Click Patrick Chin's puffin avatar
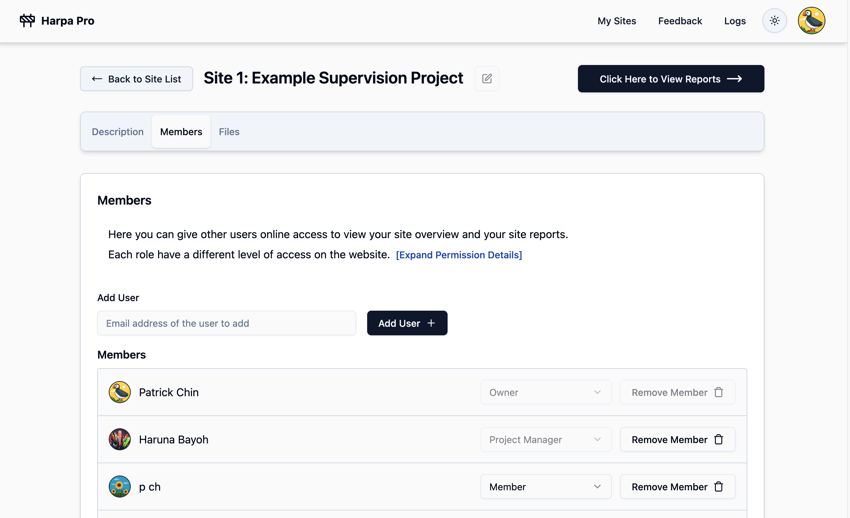This screenshot has width=850, height=518. point(120,392)
